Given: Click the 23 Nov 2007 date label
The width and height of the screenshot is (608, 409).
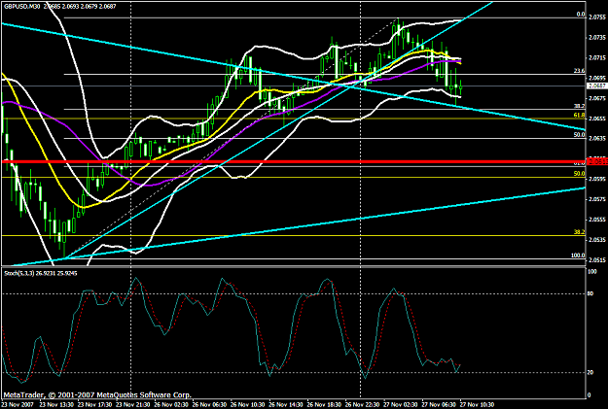Looking at the screenshot, I should tap(18, 404).
